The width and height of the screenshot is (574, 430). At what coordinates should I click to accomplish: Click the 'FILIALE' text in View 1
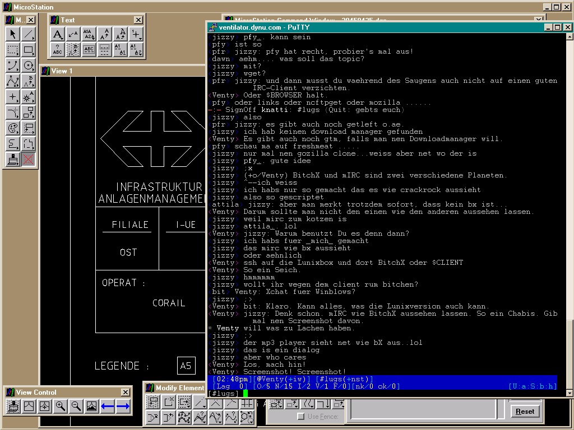tap(130, 225)
